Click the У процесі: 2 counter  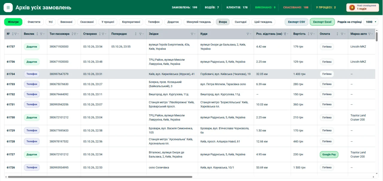[326, 7]
